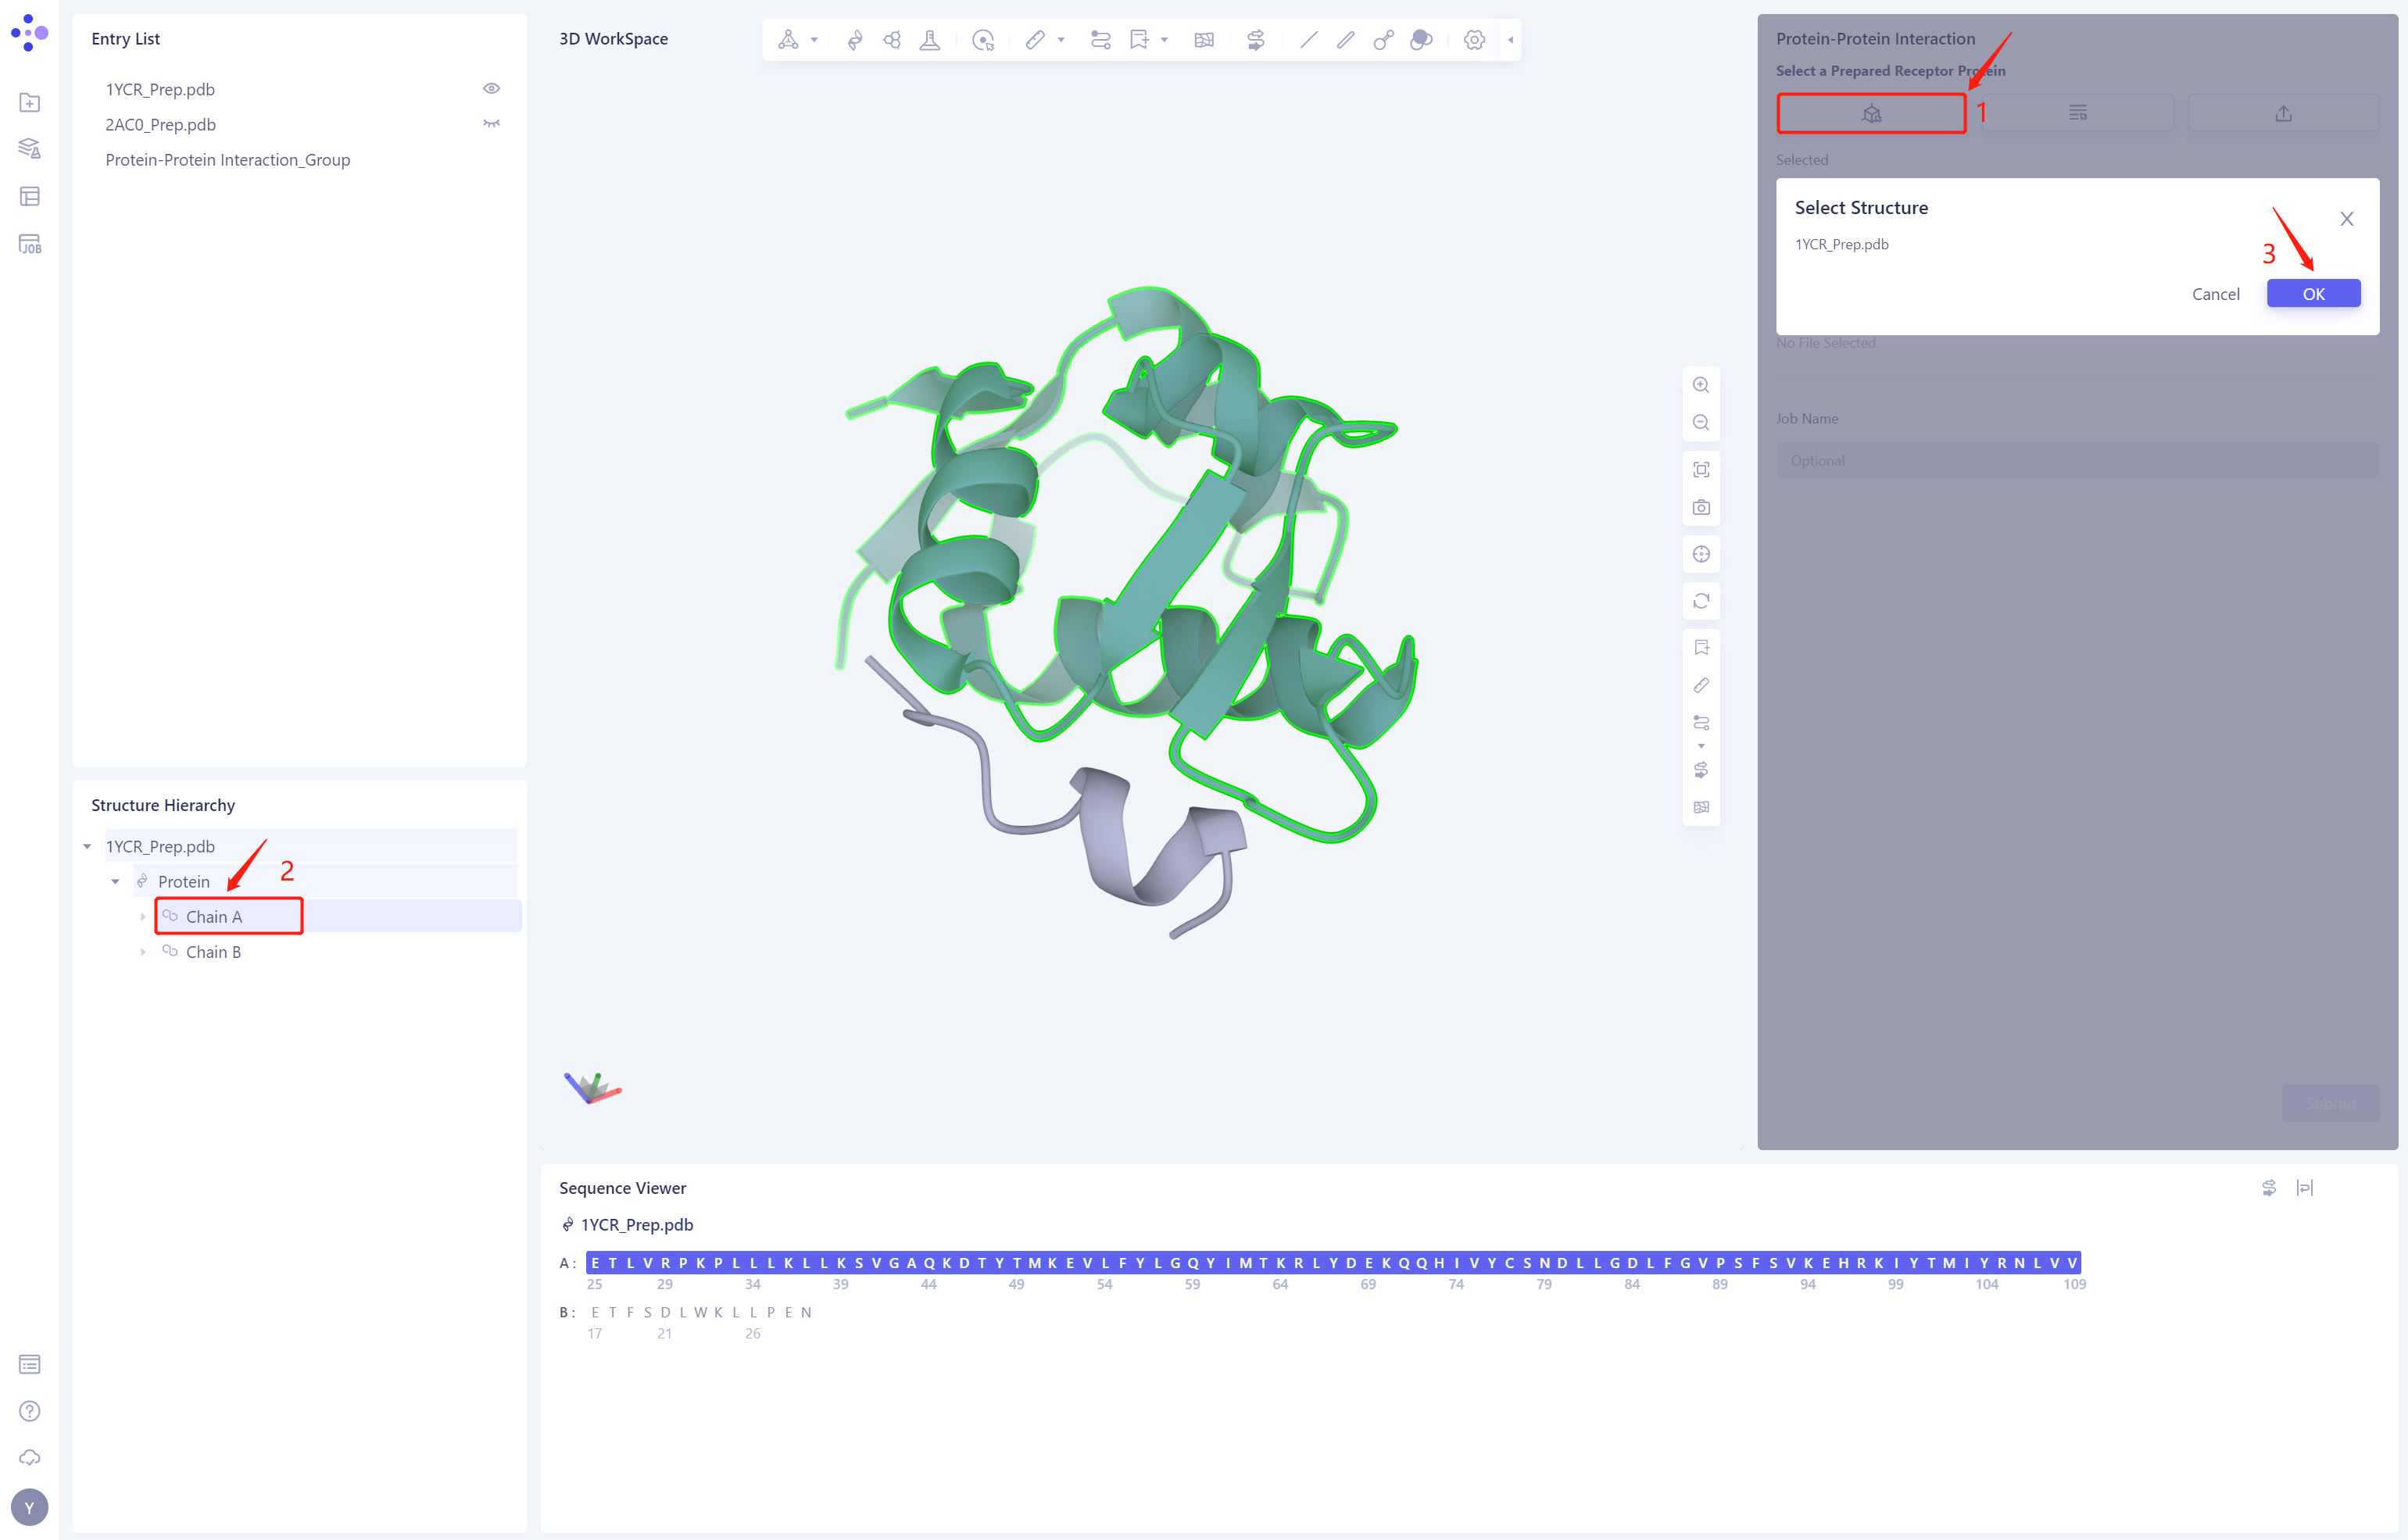
Task: Select the flask tool in the 3D WorkSpace toolbar
Action: [930, 40]
